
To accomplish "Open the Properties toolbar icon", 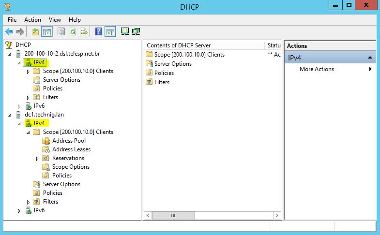I will tap(61, 31).
